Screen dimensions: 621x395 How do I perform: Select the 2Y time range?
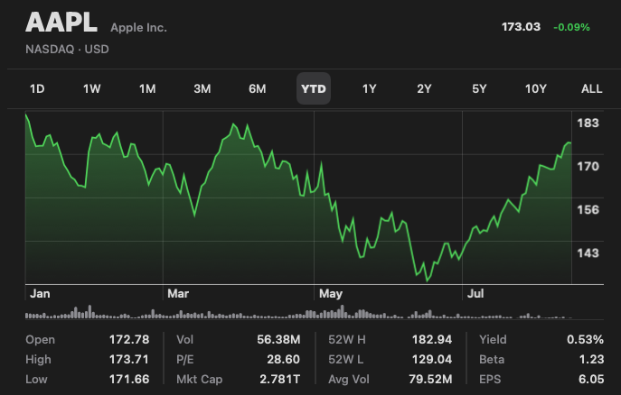[x=424, y=89]
